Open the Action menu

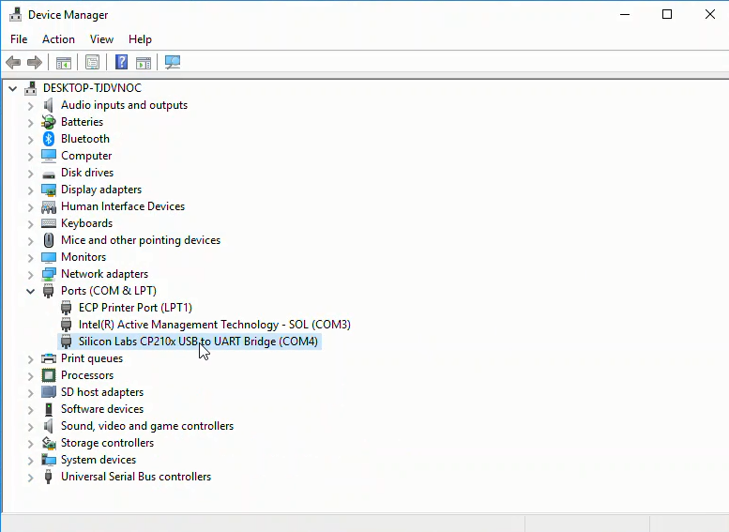(x=58, y=39)
